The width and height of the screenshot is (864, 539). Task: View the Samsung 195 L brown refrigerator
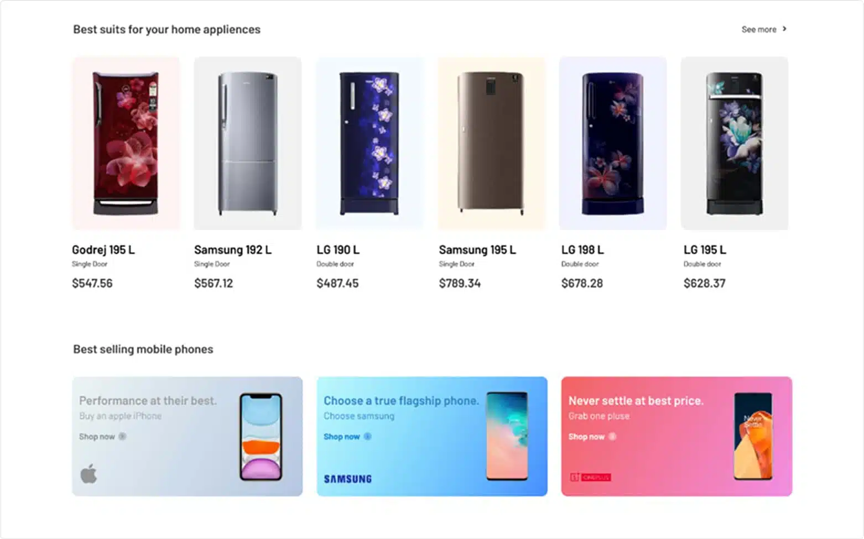click(491, 143)
